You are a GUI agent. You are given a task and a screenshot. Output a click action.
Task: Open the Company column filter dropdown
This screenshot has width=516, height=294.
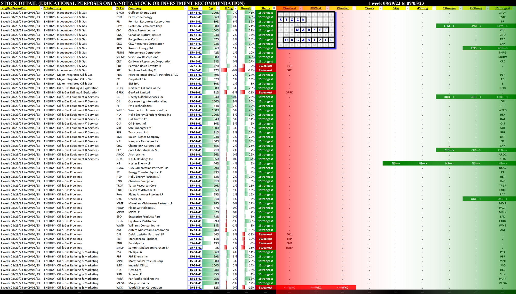point(186,8)
